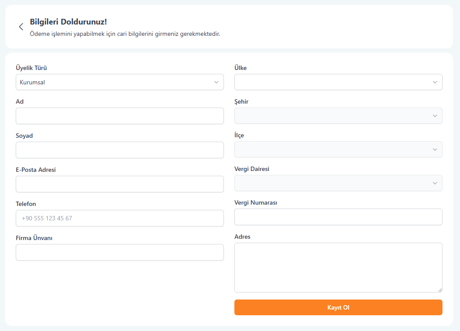Screen dimensions: 460x331
Task: Click the Vergi Dairesi chevron arrow
Action: (435, 183)
